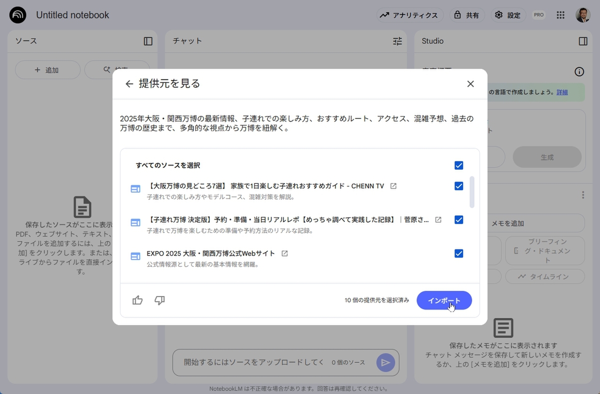Uncheck the CHENN TV source checkbox
Viewport: 600px width, 394px height.
pos(459,186)
